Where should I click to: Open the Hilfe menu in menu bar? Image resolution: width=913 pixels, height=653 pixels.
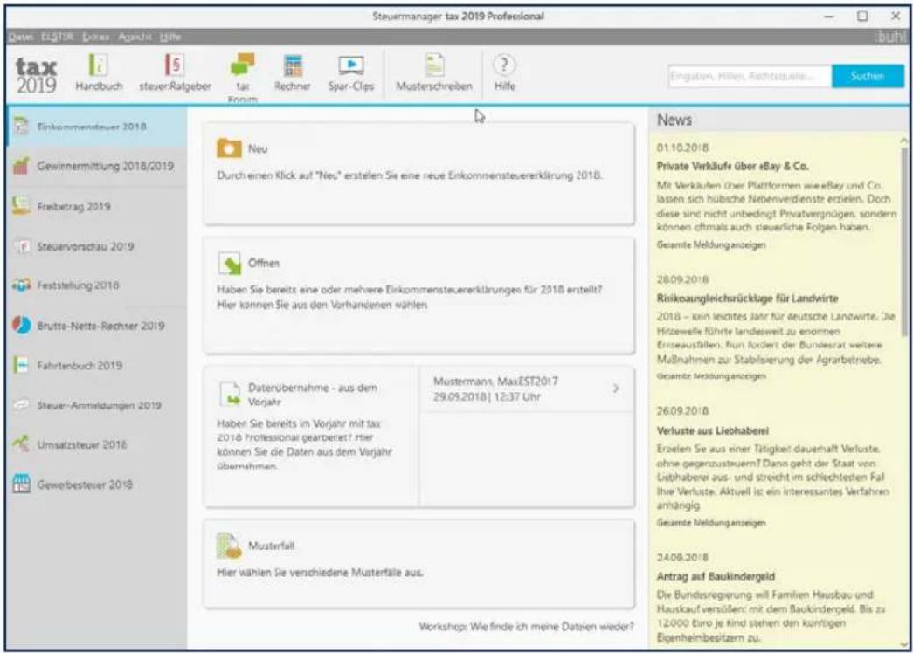coord(170,38)
